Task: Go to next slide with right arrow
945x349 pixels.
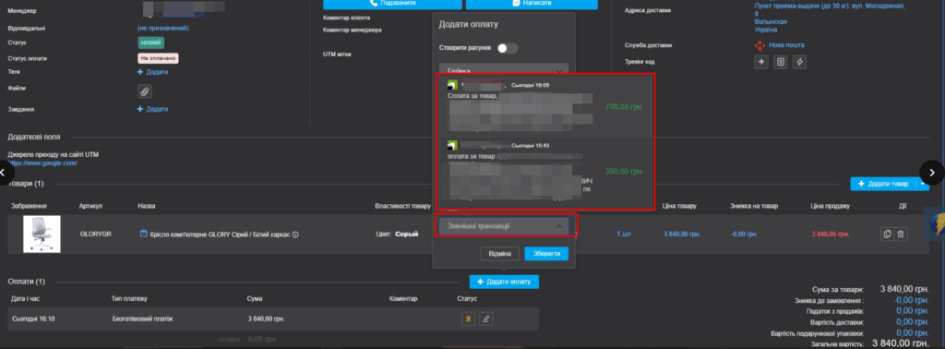Action: tap(932, 173)
